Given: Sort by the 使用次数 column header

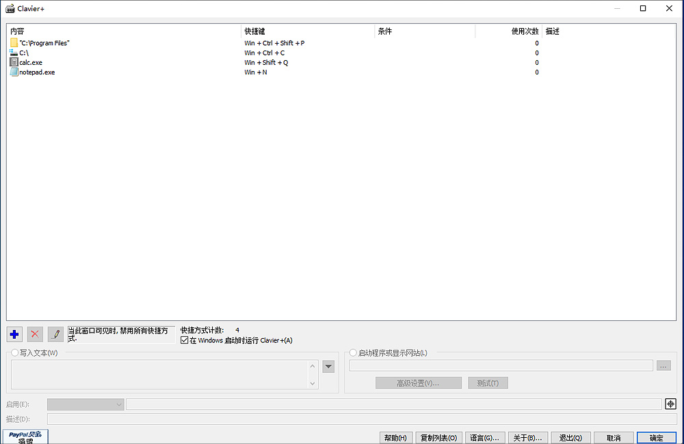Looking at the screenshot, I should coord(508,31).
